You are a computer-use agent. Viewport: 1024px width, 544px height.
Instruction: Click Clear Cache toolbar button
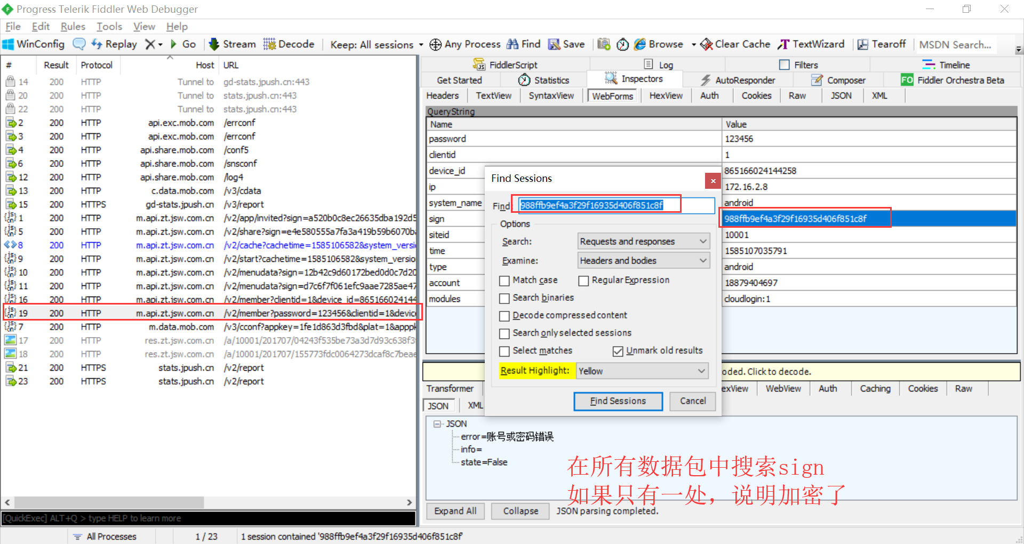735,44
